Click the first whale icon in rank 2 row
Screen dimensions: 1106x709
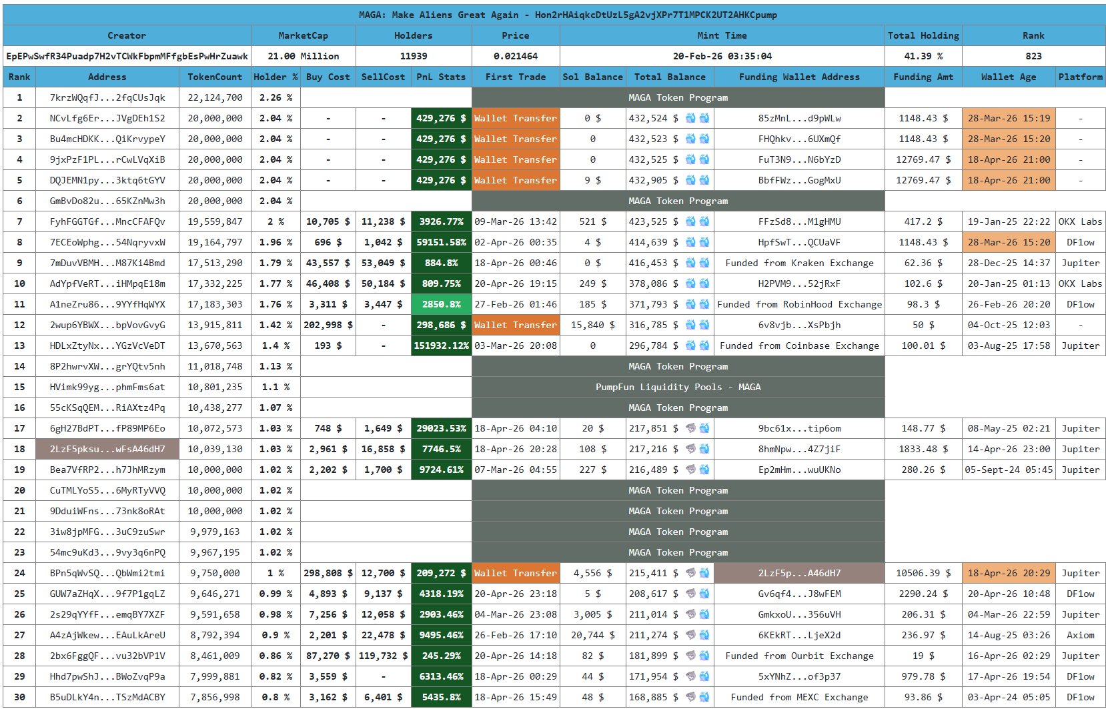[690, 118]
